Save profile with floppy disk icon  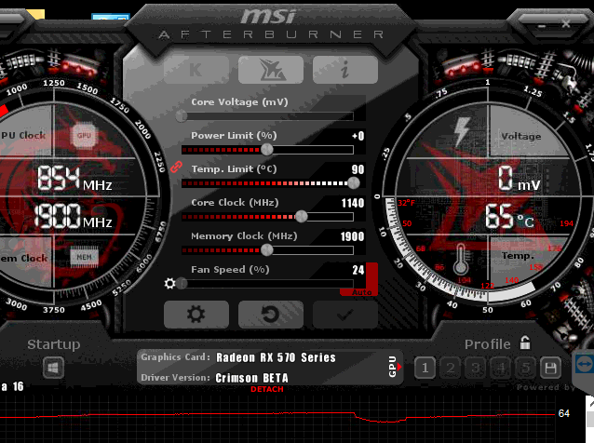pos(550,368)
